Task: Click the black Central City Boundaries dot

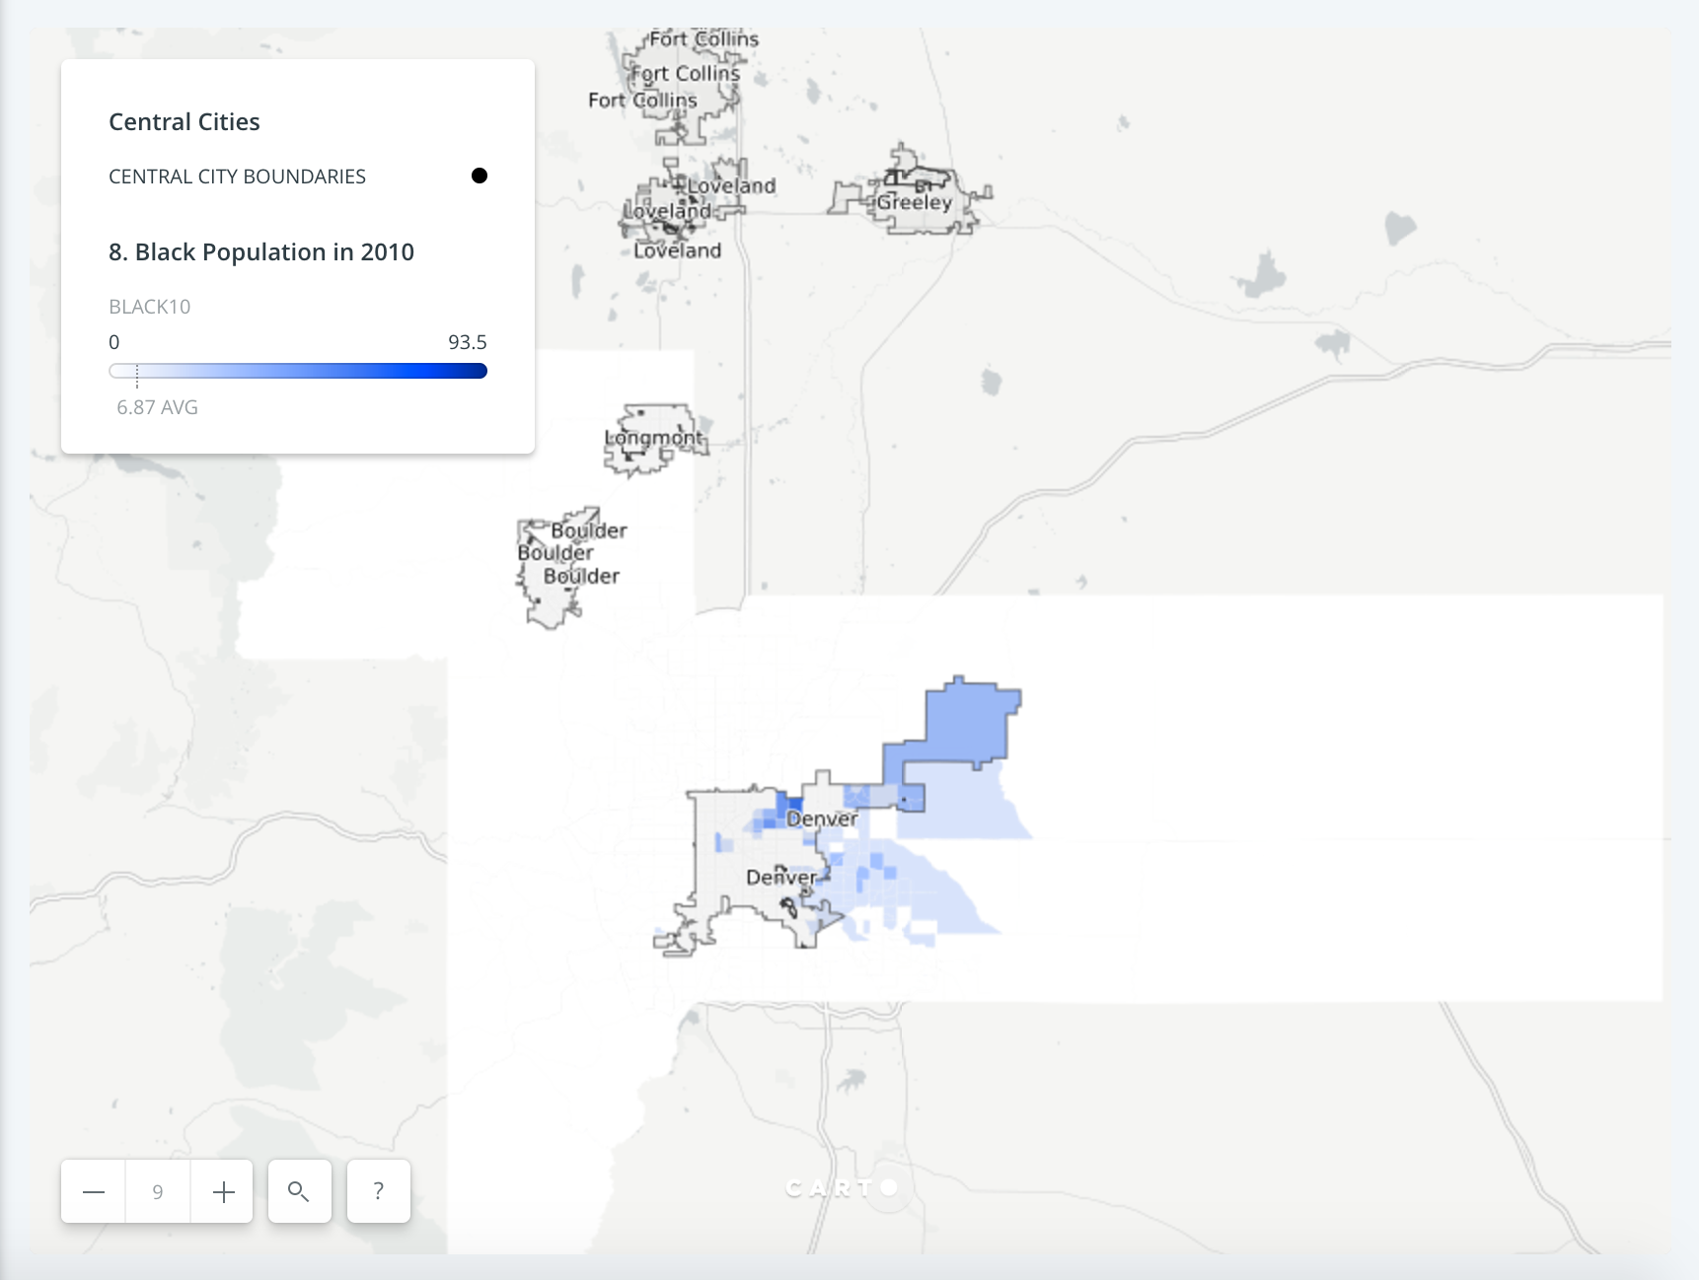Action: 480,176
